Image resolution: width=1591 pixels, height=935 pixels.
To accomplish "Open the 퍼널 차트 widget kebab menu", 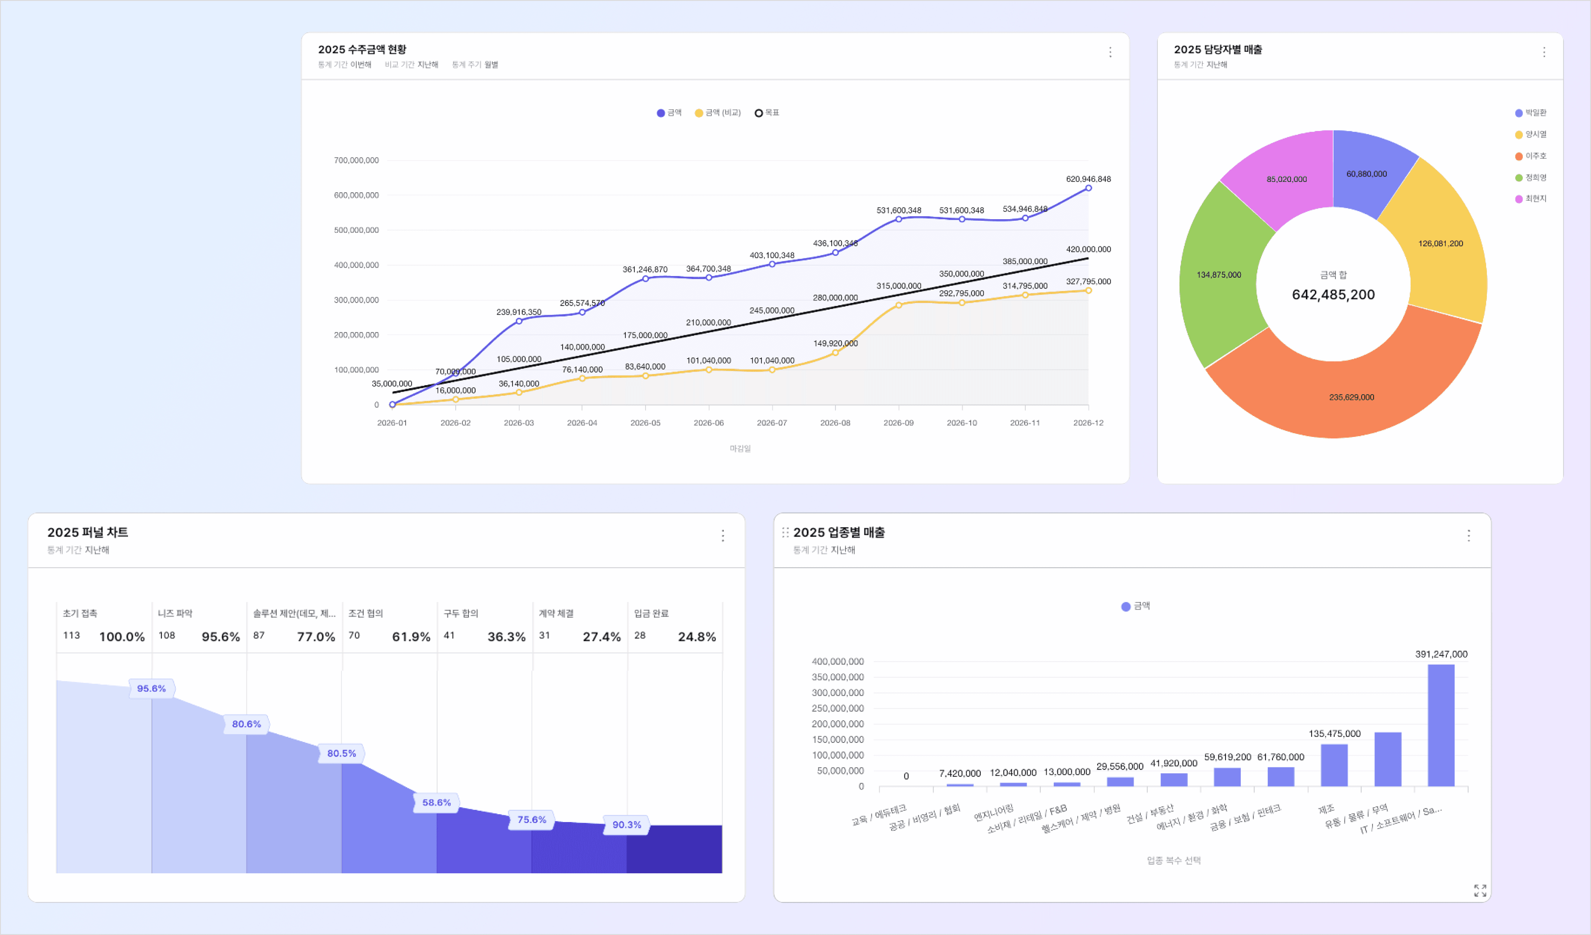I will [x=722, y=536].
